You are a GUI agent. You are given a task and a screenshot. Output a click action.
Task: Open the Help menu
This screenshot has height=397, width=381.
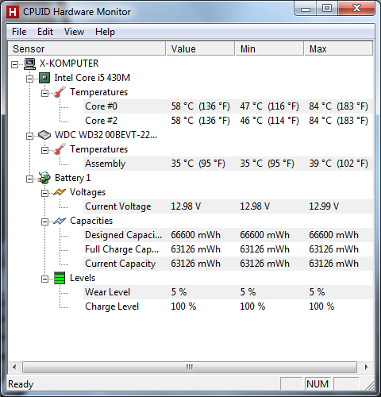[x=105, y=32]
